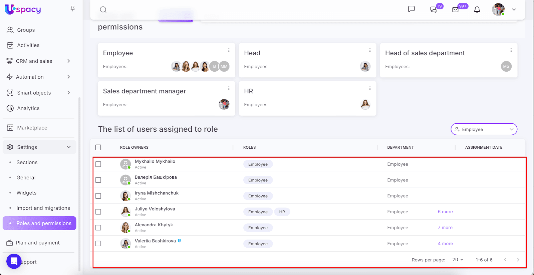
Task: Select the checkbox next to Juliya Voloshylova
Action: (x=98, y=212)
